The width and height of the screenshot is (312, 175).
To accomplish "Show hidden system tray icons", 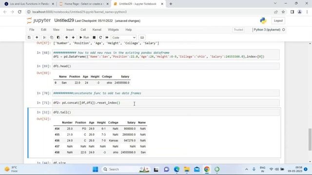I will coord(247,169).
